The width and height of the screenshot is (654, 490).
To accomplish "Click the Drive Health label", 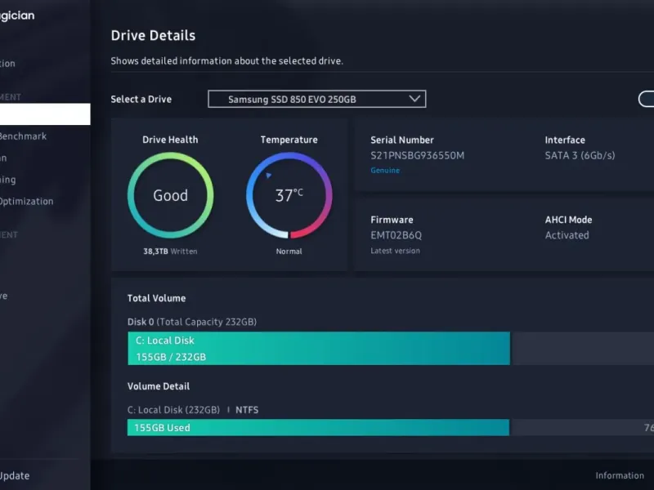I will (x=170, y=140).
